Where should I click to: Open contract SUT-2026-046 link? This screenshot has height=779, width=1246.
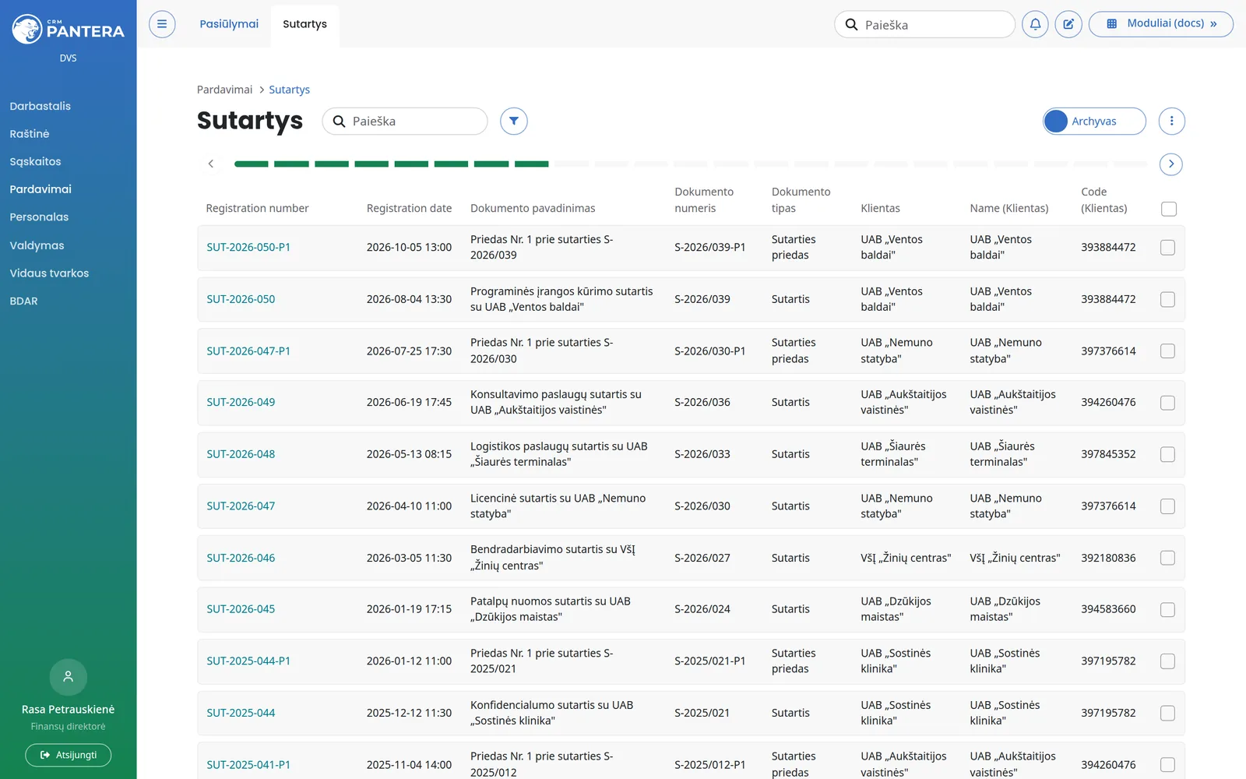[241, 558]
